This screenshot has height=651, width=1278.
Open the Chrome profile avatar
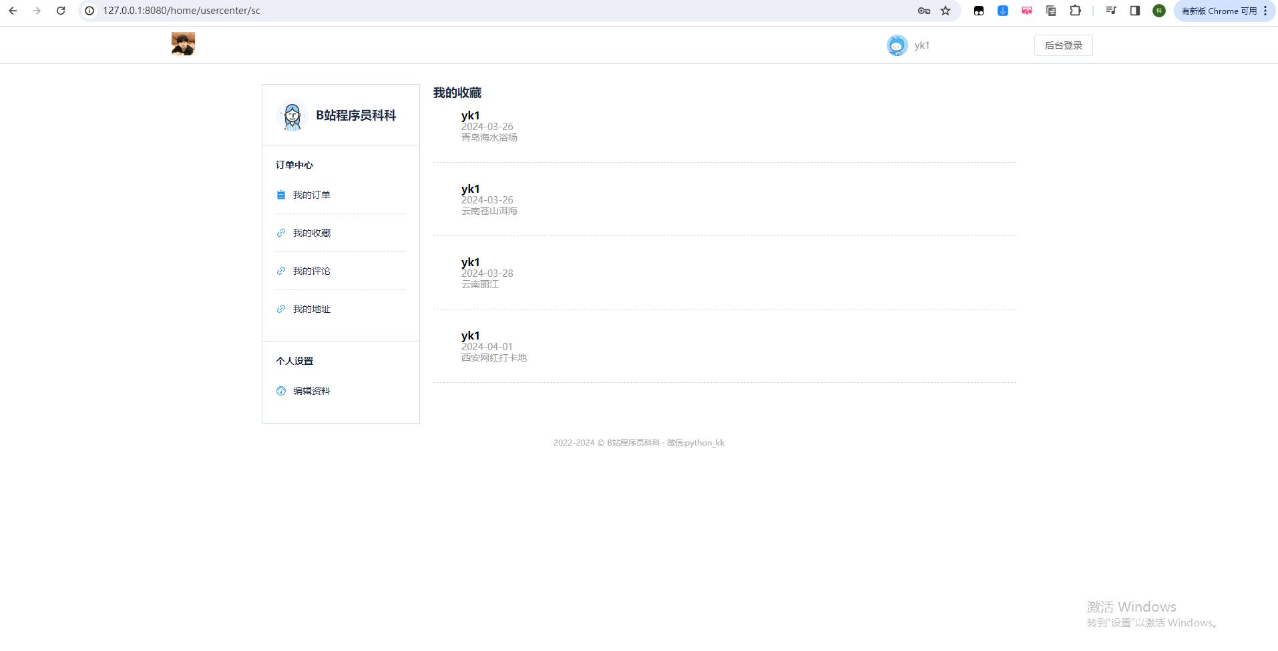(x=1159, y=11)
